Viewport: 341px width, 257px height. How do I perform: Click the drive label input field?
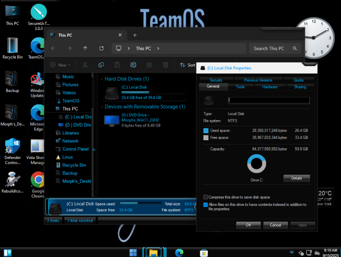(x=269, y=100)
